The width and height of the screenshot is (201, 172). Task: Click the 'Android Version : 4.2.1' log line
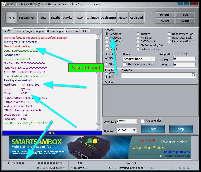pyautogui.click(x=18, y=106)
